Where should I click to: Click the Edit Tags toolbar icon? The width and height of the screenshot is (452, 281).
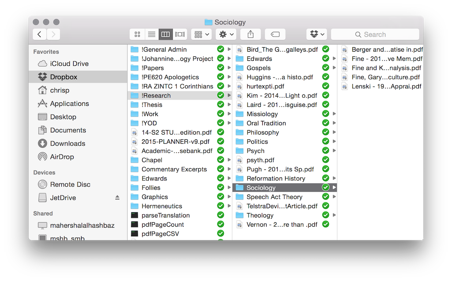click(x=275, y=34)
